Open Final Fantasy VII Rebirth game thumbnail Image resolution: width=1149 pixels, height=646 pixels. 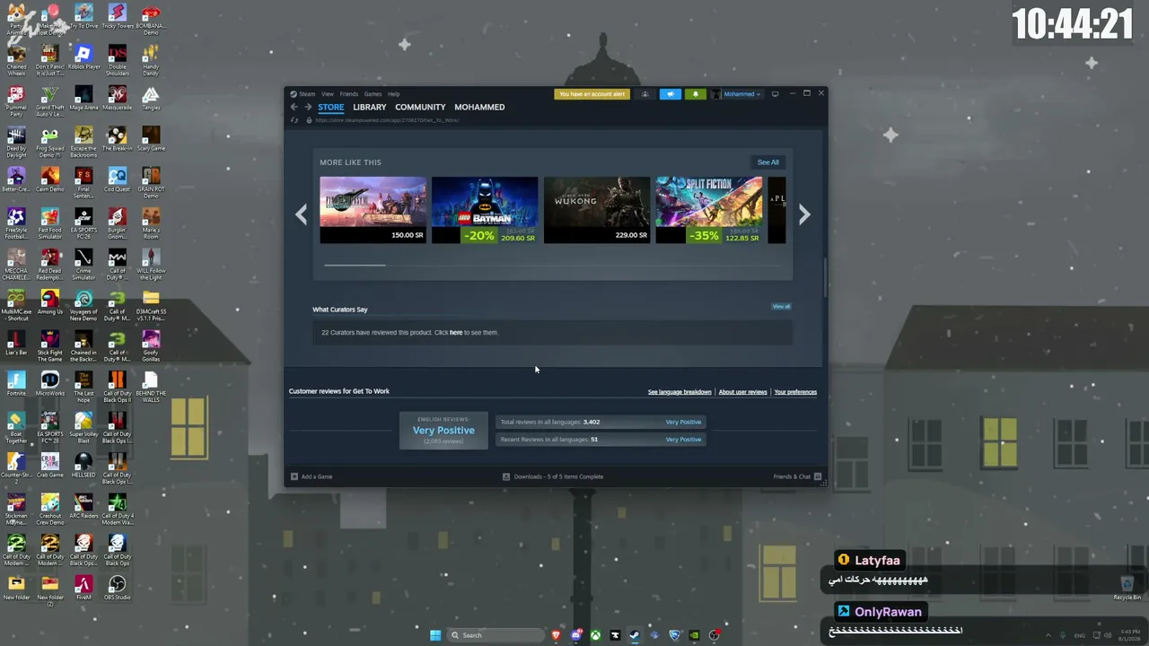[373, 210]
